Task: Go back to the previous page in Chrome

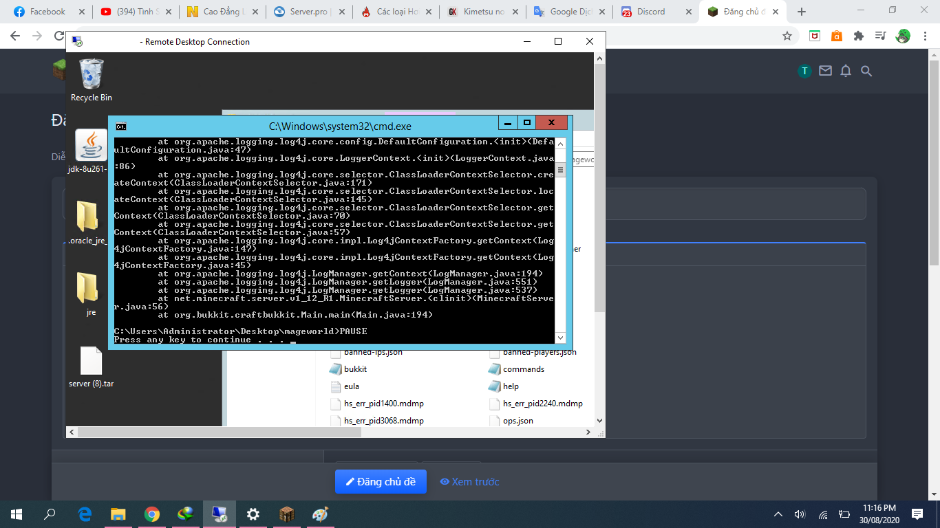Action: [x=15, y=36]
